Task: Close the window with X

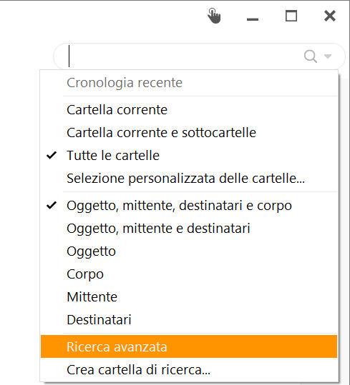Action: [x=330, y=16]
